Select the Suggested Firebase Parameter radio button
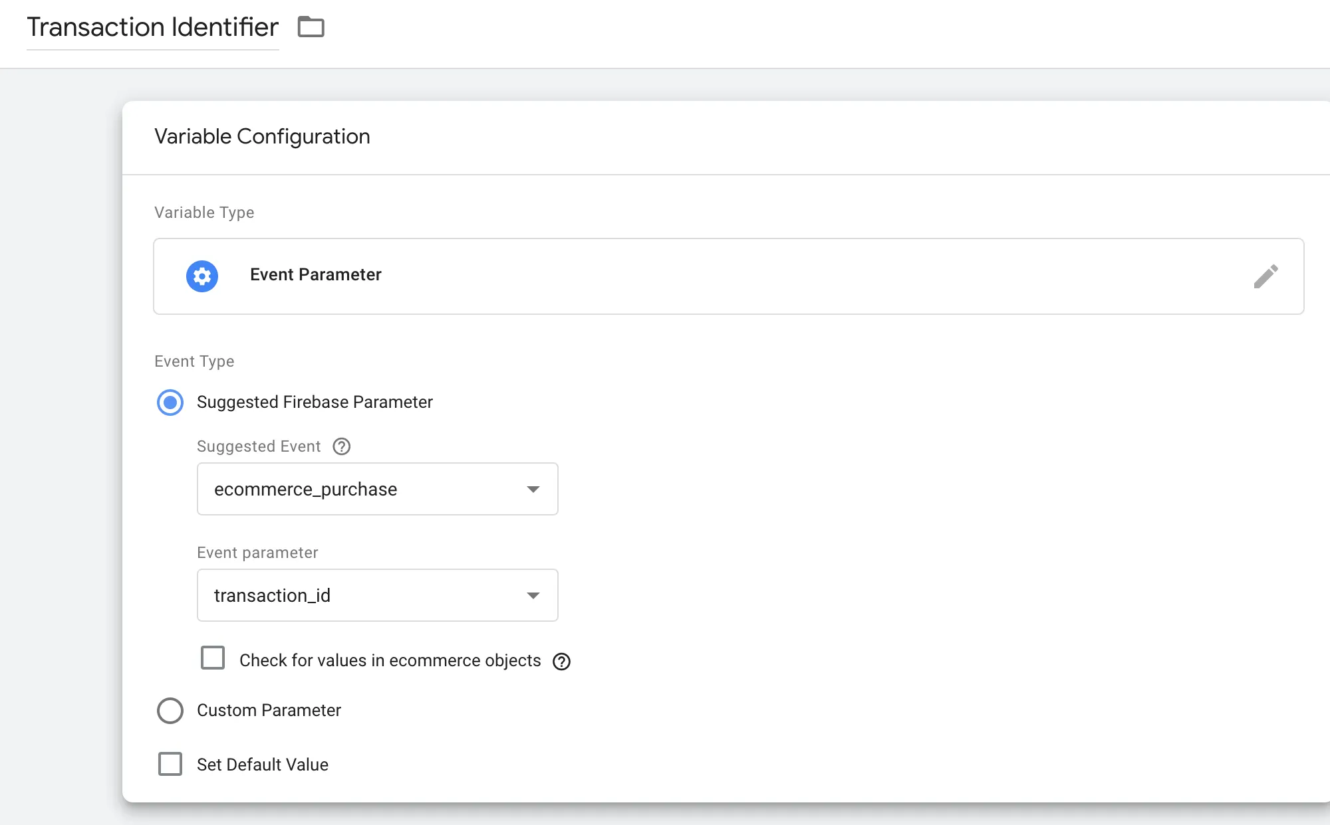 170,403
